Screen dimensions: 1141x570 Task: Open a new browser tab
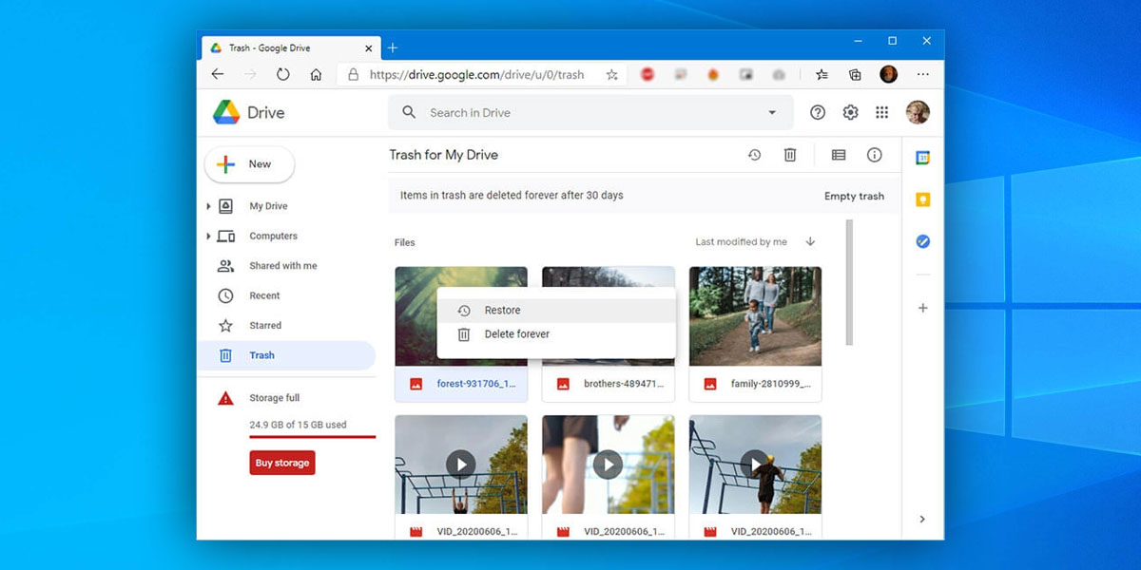point(393,47)
